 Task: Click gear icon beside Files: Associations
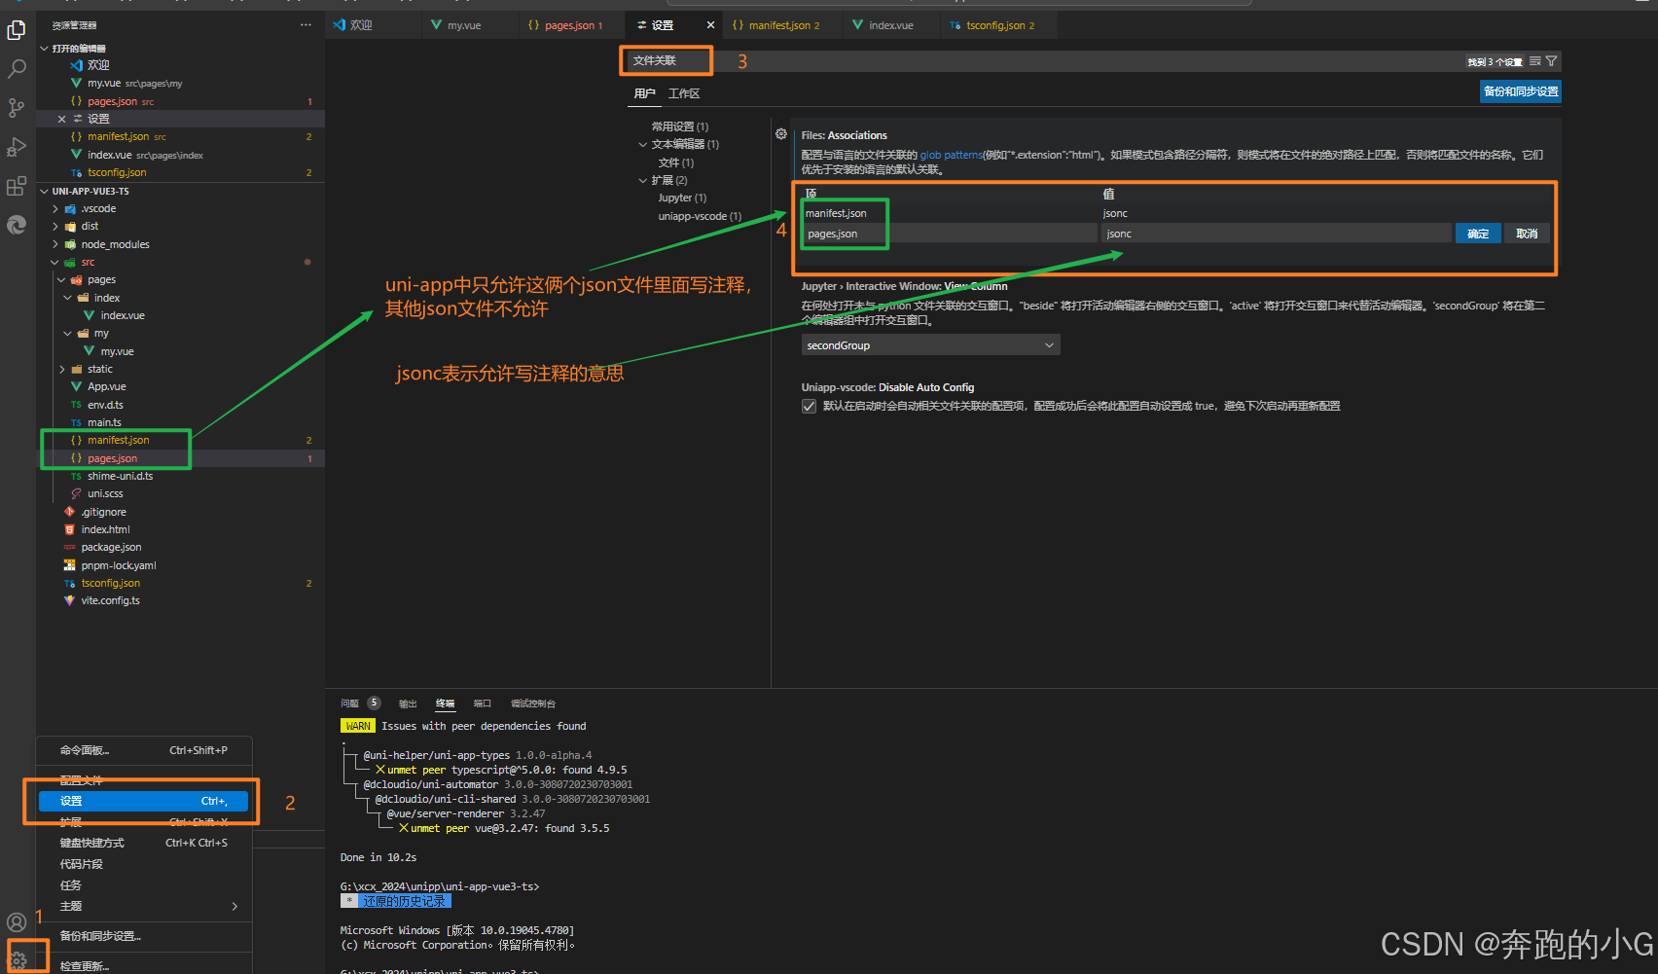click(781, 134)
